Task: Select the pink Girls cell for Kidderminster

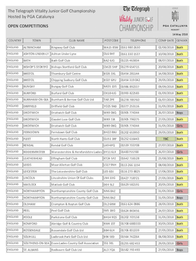Action: (182, 152)
